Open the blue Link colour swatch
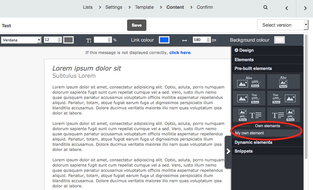This screenshot has height=190, width=313. (164, 40)
